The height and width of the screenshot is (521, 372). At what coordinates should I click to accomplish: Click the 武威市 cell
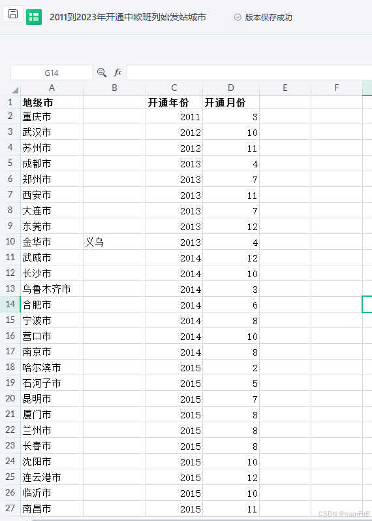click(52, 258)
